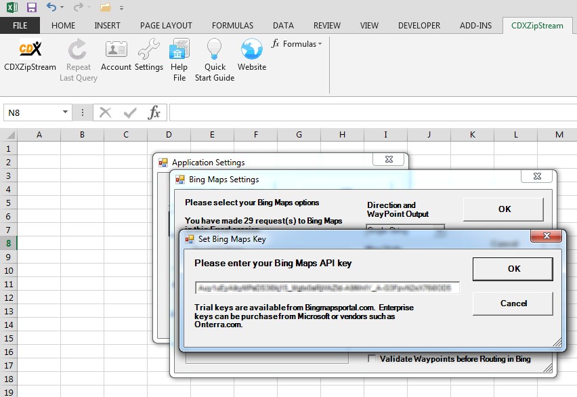The image size is (577, 397).
Task: Select the DEVELOPER tab
Action: 419,26
